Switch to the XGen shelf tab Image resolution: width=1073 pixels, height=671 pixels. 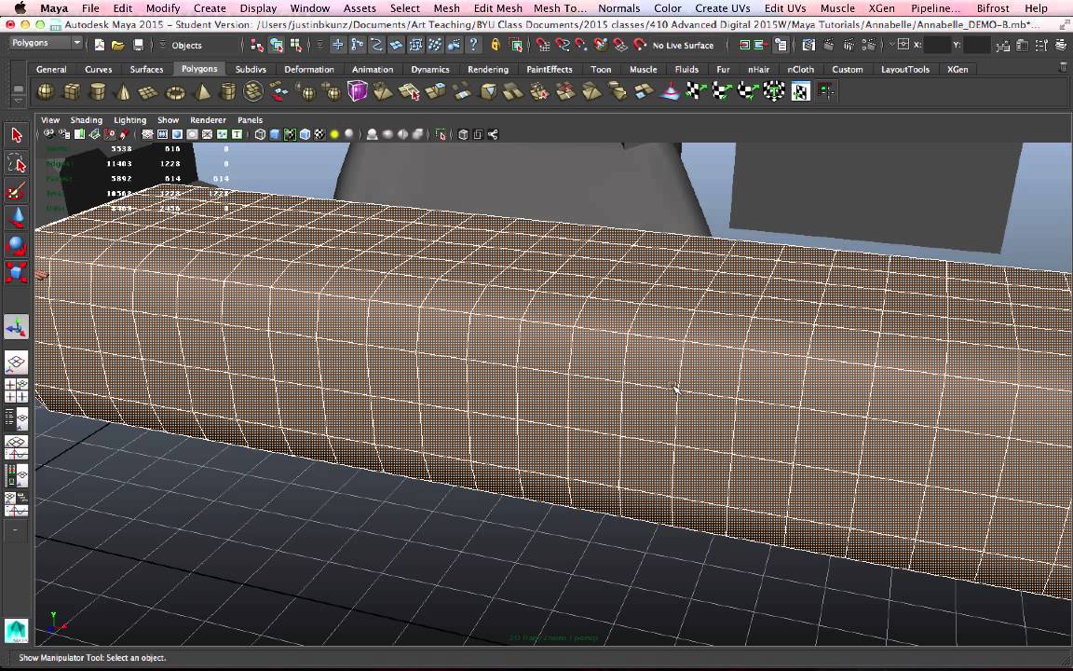point(958,69)
